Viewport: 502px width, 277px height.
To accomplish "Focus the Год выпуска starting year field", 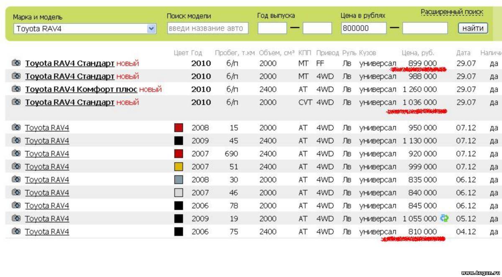I will (x=272, y=28).
